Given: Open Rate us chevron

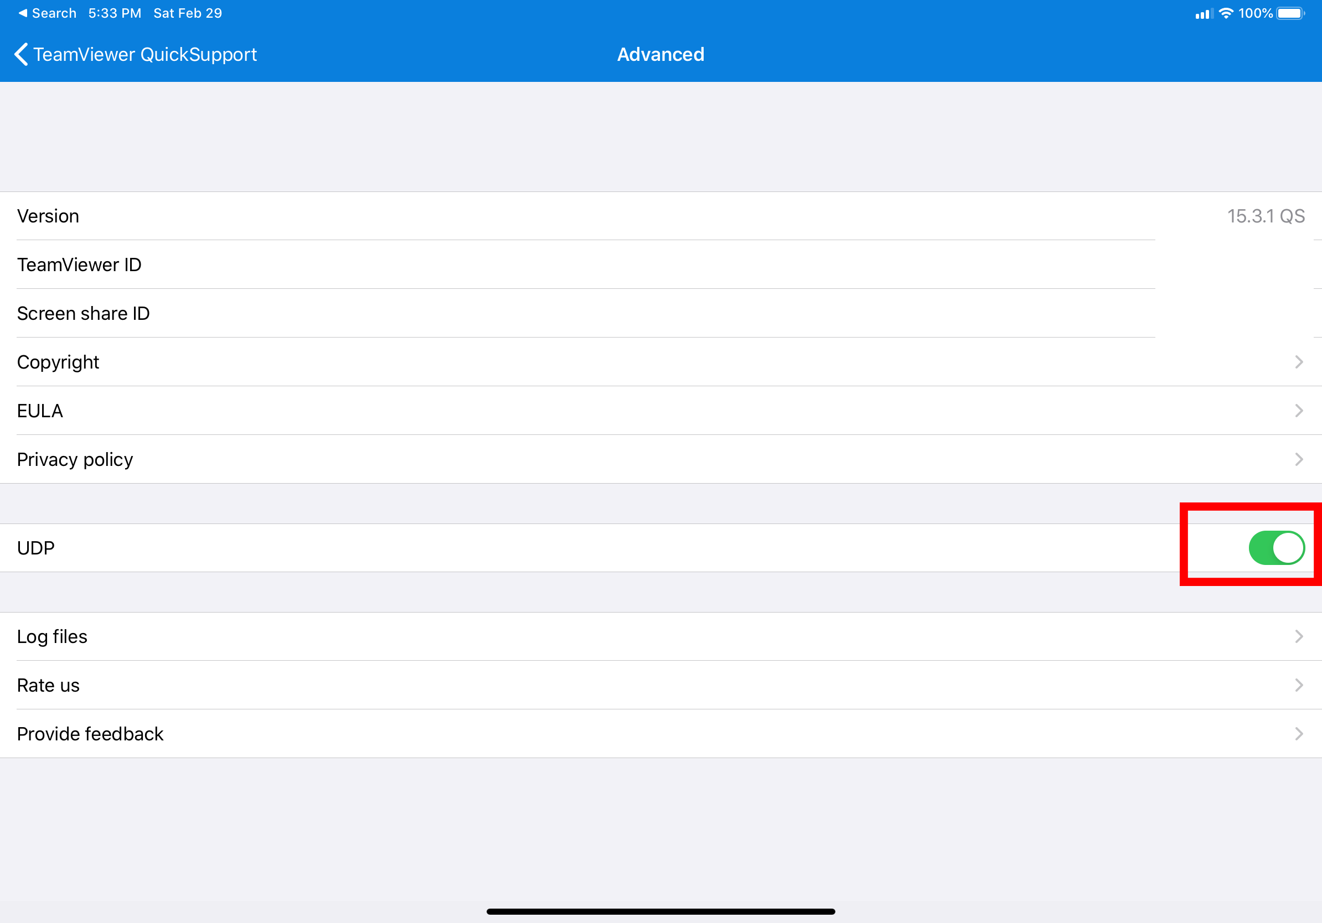Looking at the screenshot, I should 1298,685.
